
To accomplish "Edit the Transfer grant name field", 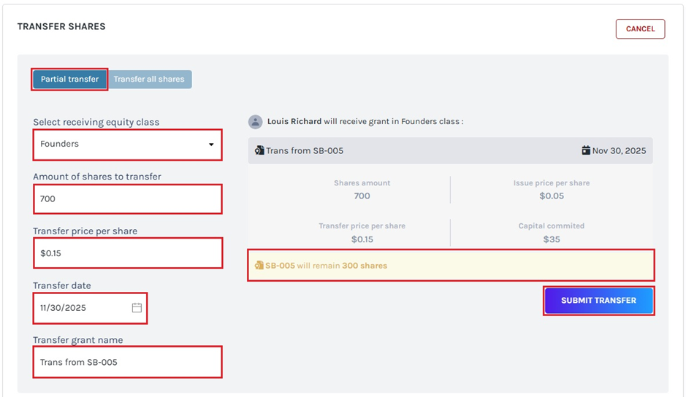I will pos(127,362).
